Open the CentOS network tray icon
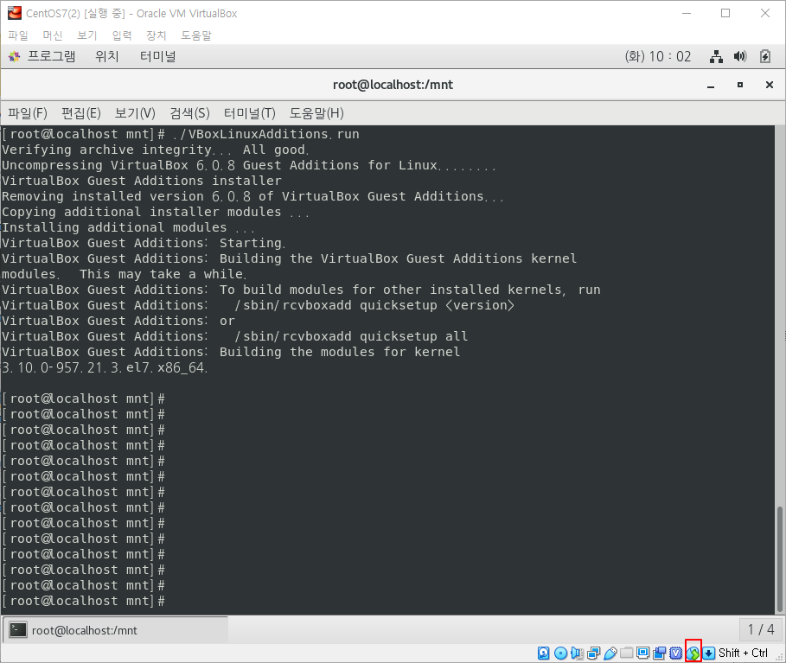Viewport: 786px width, 663px height. (x=716, y=57)
